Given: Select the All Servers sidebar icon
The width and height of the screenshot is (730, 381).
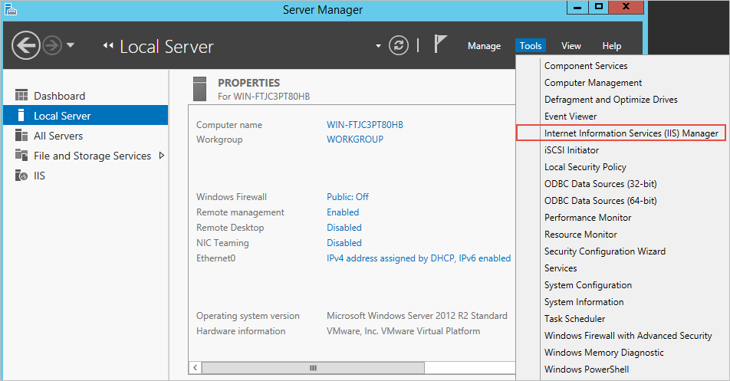Looking at the screenshot, I should (x=21, y=136).
